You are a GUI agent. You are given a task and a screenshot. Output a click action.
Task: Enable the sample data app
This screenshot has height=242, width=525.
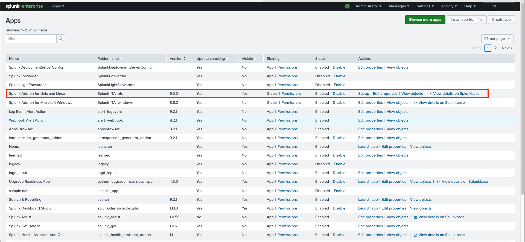340,191
